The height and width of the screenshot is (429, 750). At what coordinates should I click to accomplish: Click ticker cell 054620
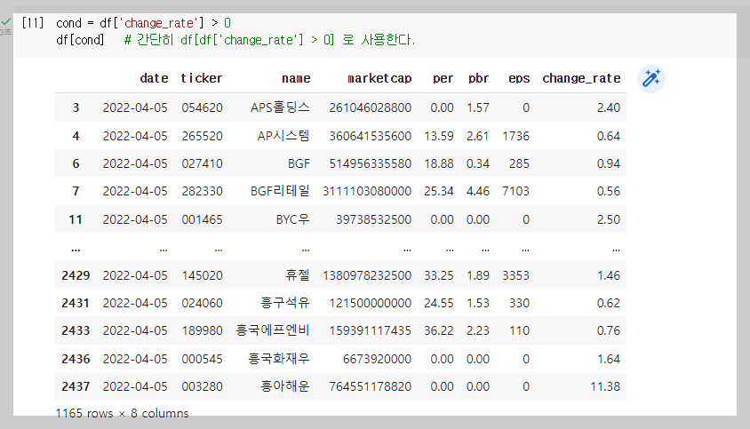(x=202, y=107)
